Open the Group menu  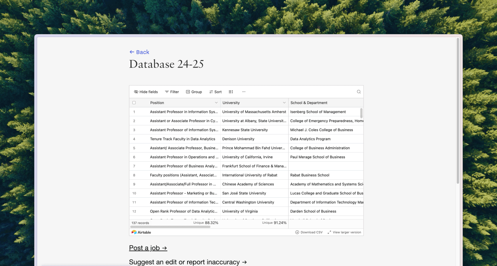194,92
